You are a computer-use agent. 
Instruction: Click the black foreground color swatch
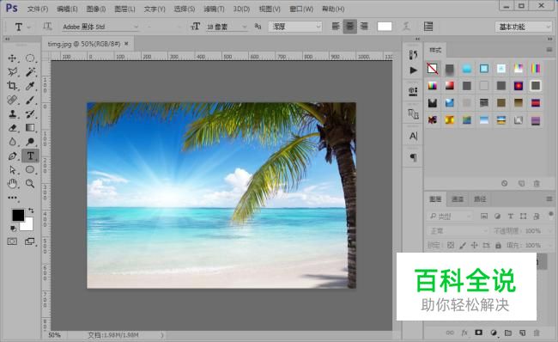pyautogui.click(x=18, y=215)
